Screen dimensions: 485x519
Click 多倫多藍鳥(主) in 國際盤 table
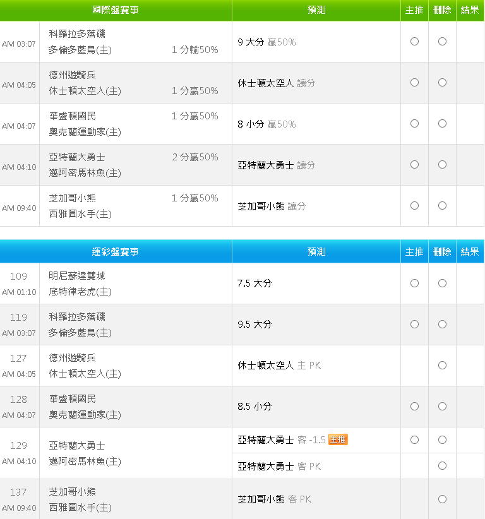80,50
